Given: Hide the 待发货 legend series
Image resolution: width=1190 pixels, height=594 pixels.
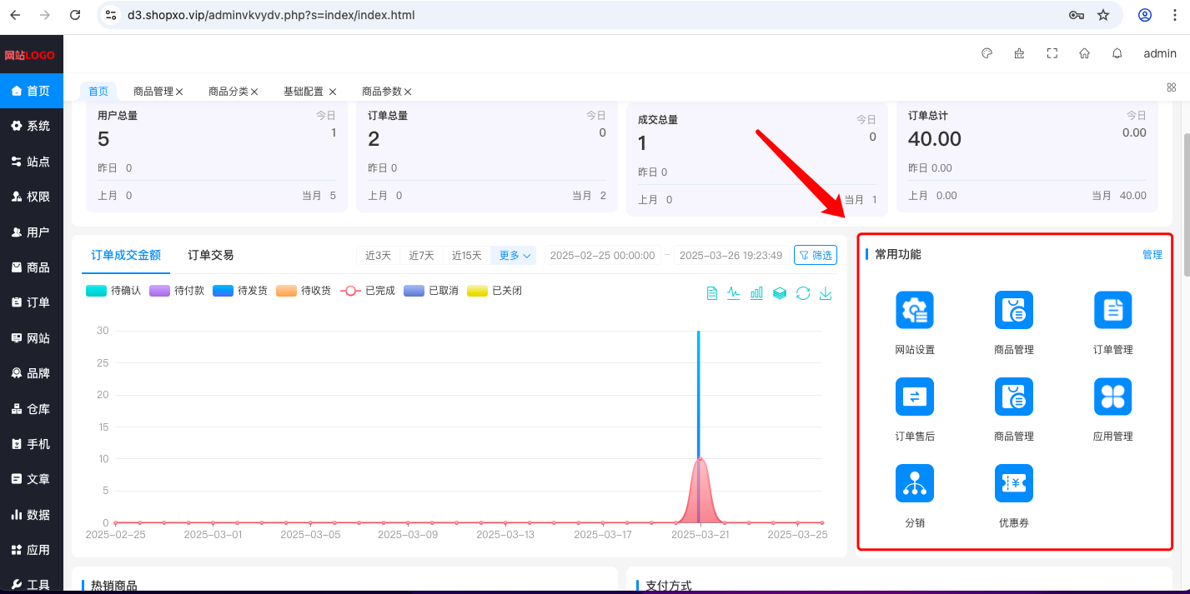Looking at the screenshot, I should click(x=240, y=291).
